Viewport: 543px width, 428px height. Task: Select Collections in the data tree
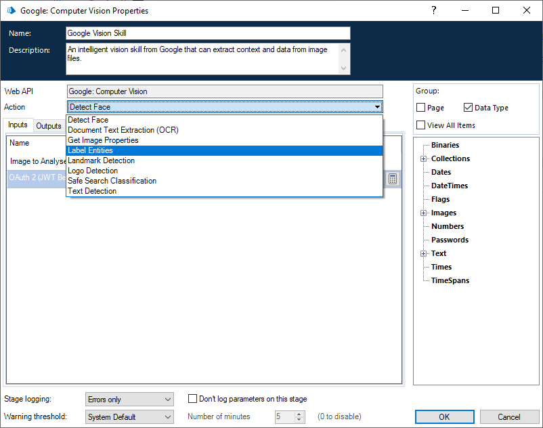(450, 158)
